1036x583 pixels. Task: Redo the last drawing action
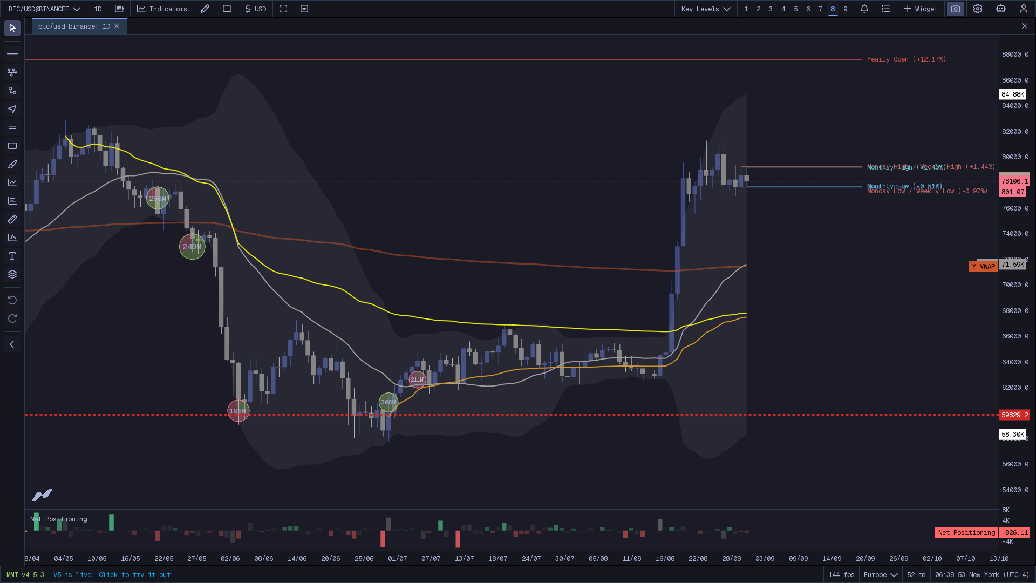[x=12, y=318]
